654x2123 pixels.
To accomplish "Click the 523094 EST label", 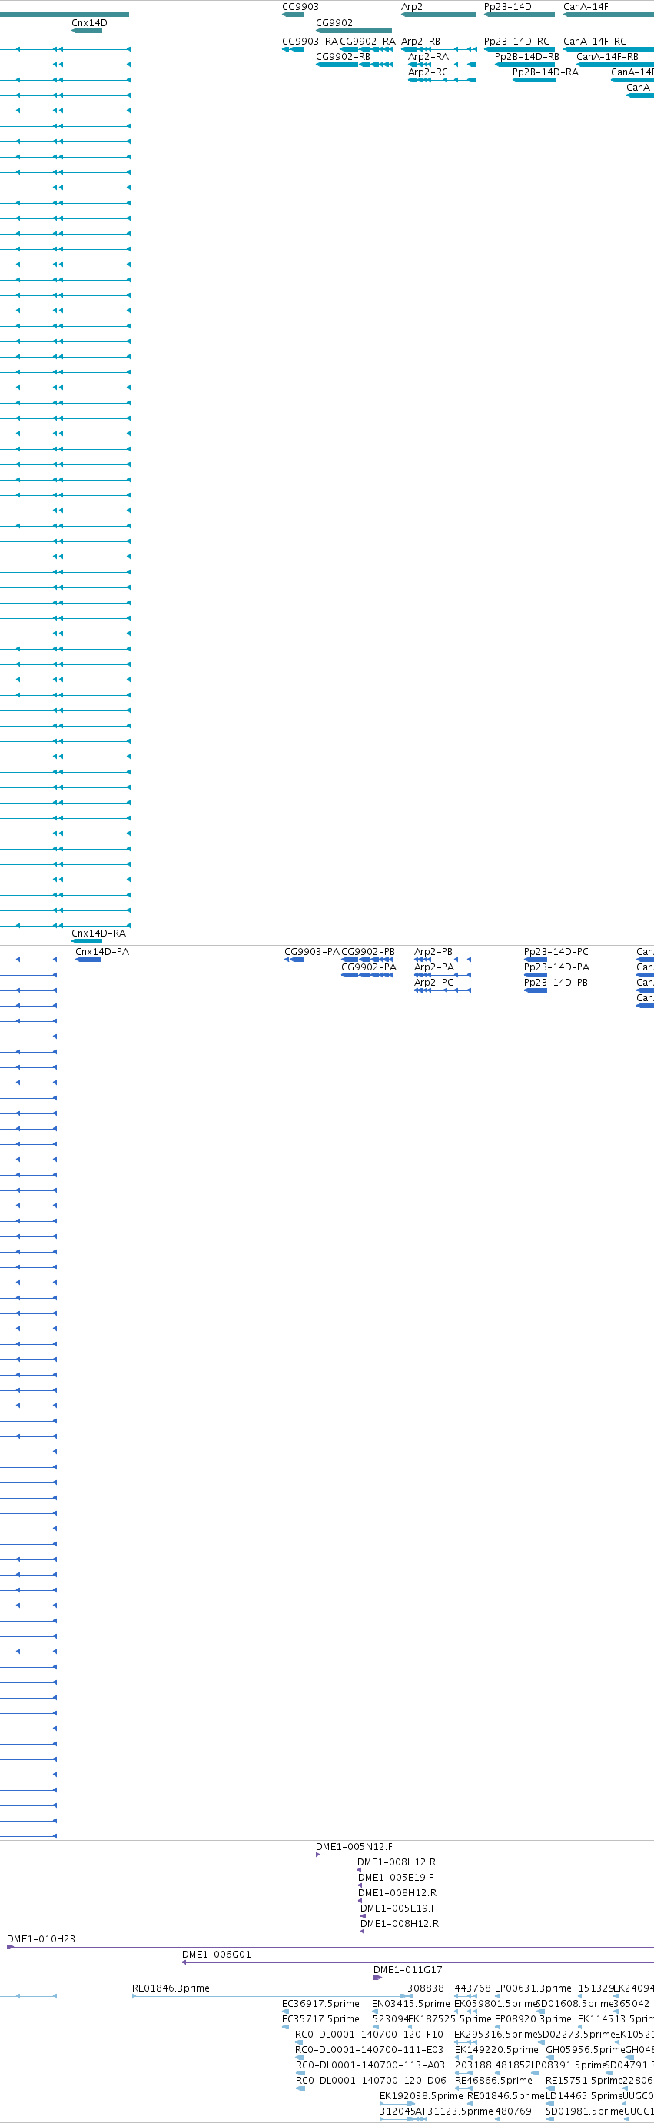I will 390,2019.
